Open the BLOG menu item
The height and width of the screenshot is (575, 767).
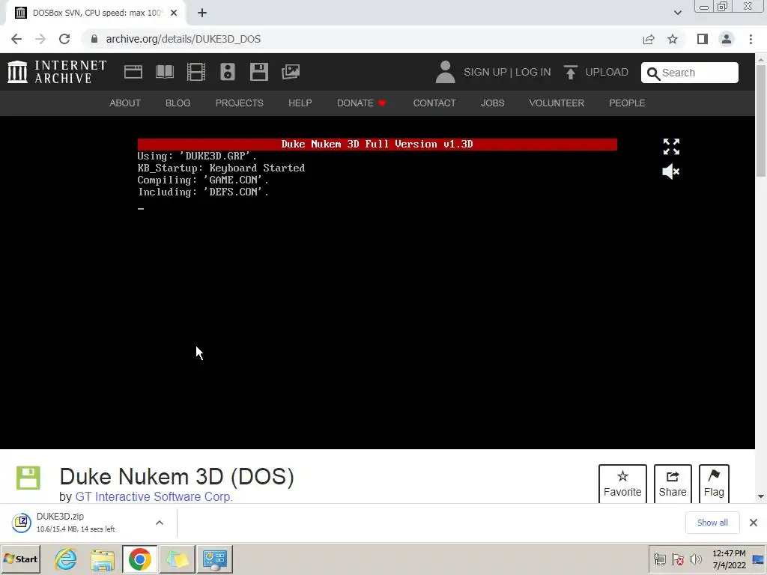(178, 103)
